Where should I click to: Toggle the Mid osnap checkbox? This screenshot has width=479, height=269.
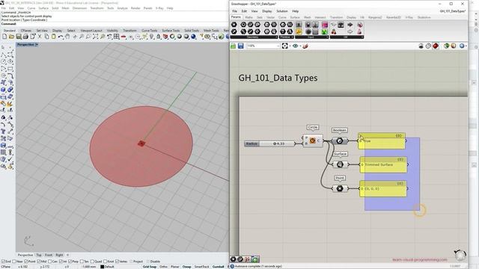click(38, 262)
